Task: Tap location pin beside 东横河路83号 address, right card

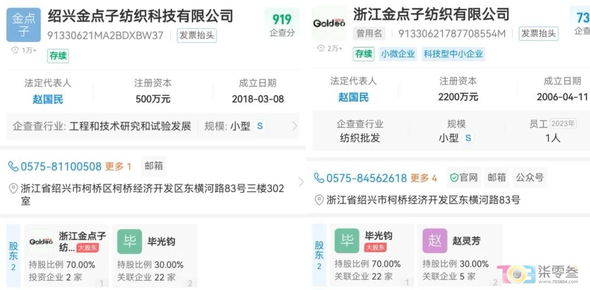Action: [x=319, y=200]
